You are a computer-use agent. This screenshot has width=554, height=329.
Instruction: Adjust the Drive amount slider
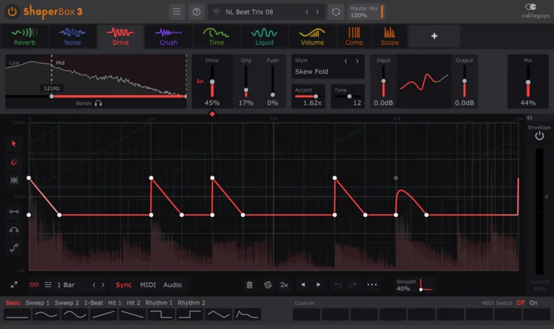(212, 82)
